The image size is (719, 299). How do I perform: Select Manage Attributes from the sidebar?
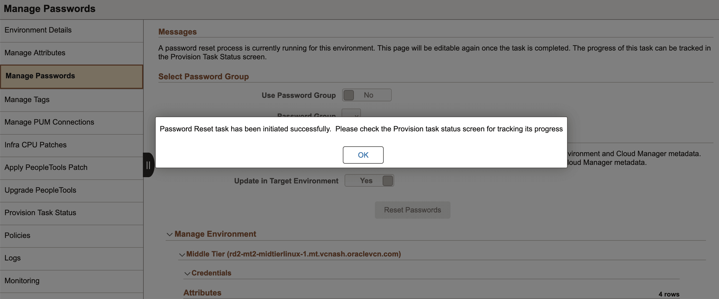click(35, 53)
